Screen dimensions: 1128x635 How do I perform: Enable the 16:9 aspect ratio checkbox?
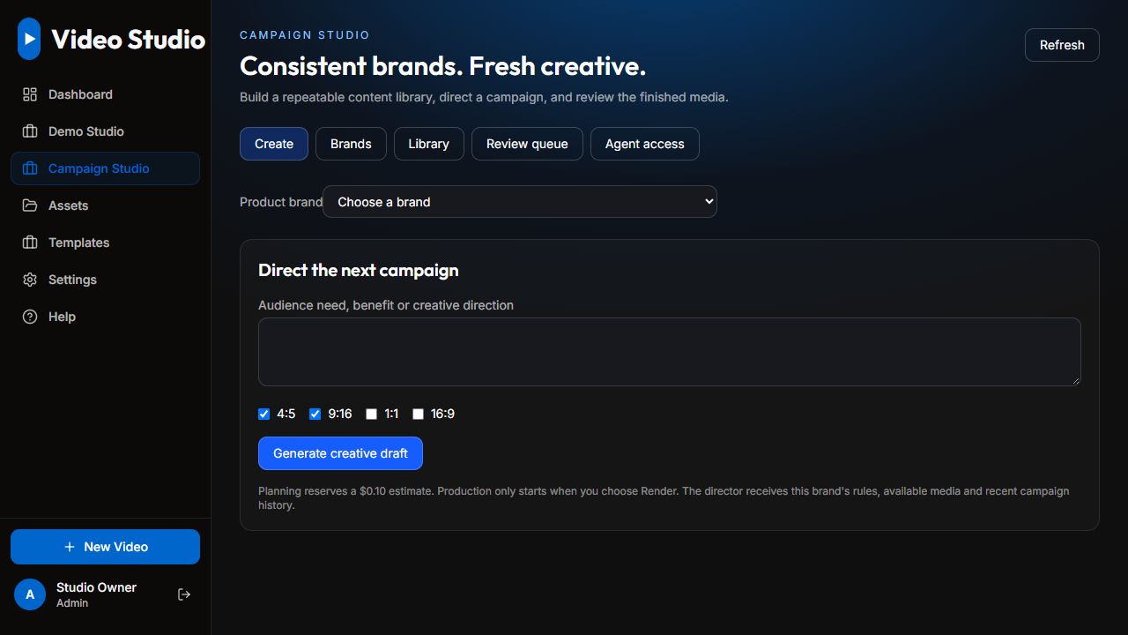[x=418, y=414]
